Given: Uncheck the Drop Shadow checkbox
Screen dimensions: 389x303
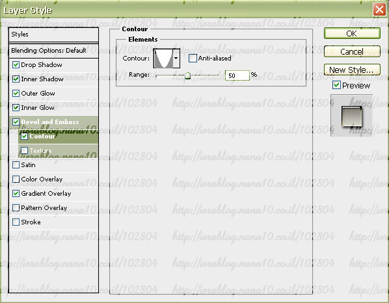Looking at the screenshot, I should (16, 65).
